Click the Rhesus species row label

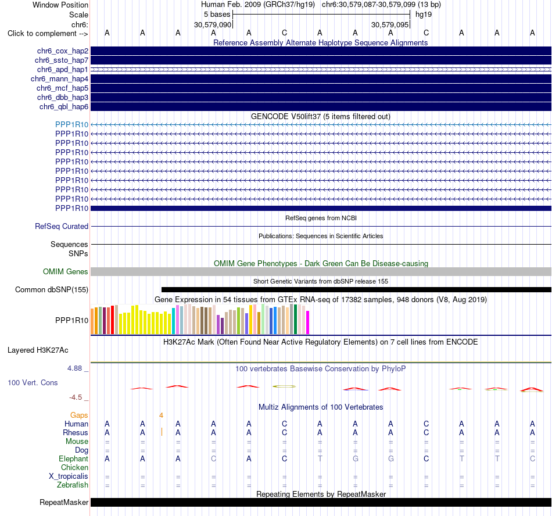coord(76,432)
